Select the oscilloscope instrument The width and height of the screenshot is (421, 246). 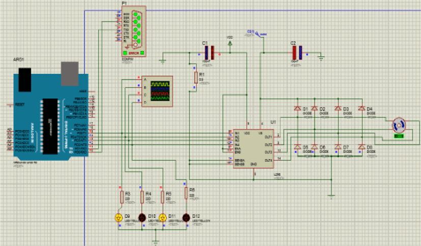click(x=157, y=91)
